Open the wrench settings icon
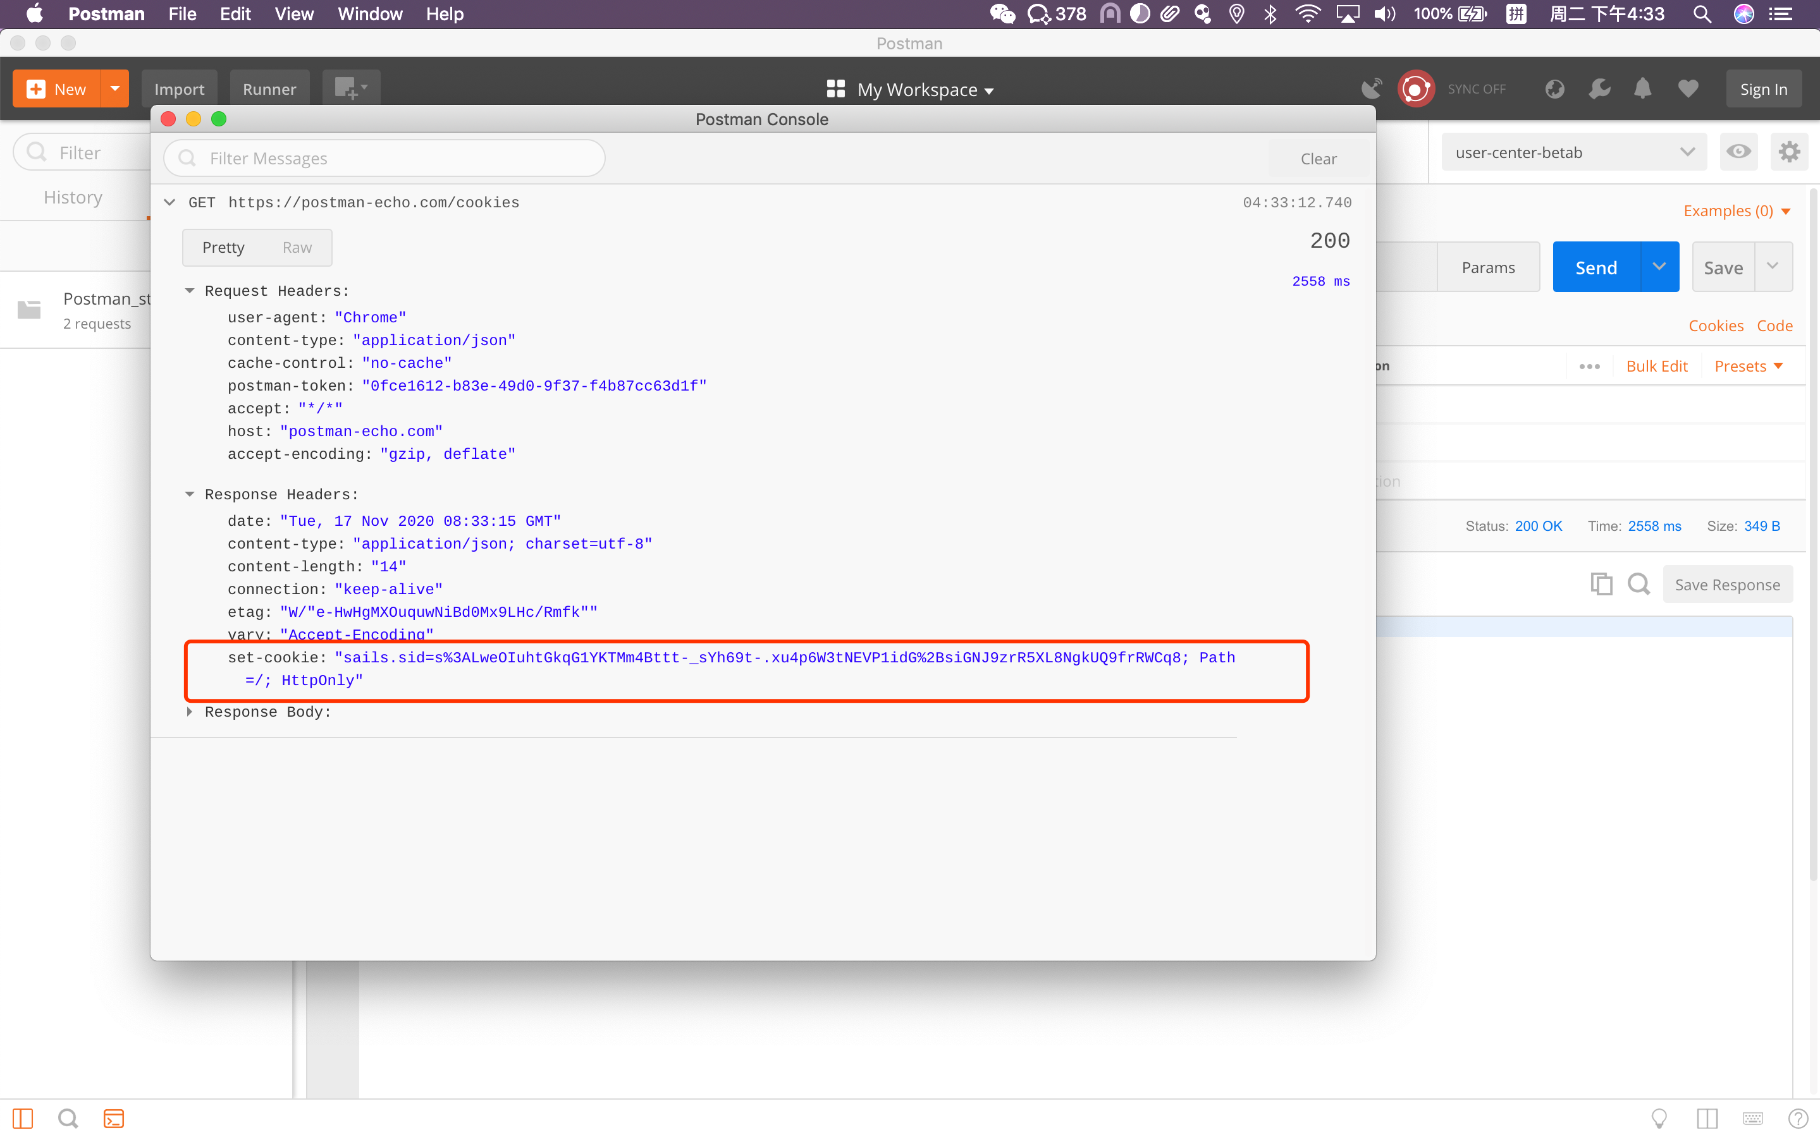 (1599, 89)
